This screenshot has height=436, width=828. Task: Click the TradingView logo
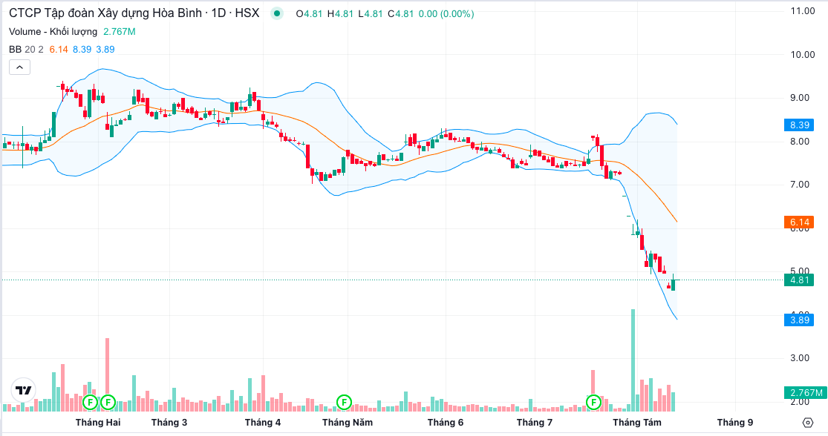tap(23, 390)
